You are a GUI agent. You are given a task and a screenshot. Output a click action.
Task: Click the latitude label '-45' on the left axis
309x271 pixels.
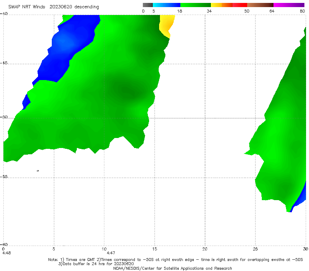tap(4, 63)
